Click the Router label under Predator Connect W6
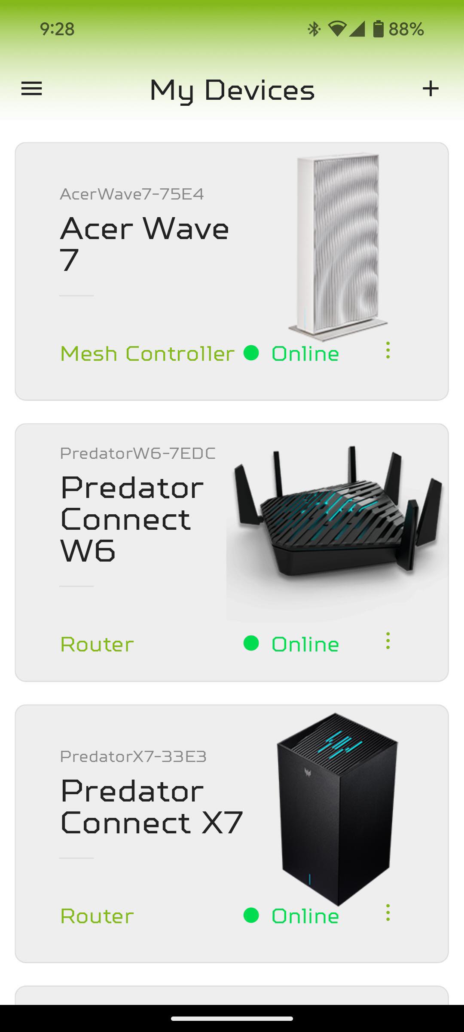 tap(97, 644)
